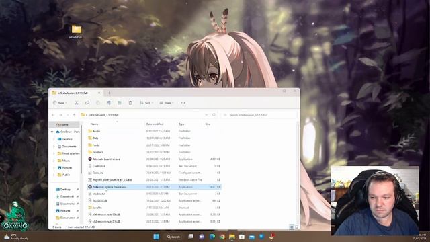Open the Sort dropdown

[x=146, y=103]
